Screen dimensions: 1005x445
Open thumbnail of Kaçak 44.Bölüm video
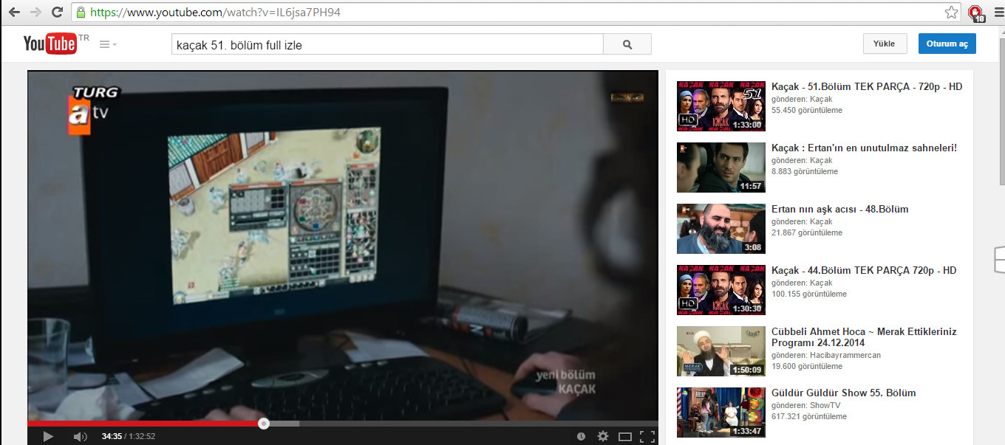pos(721,290)
